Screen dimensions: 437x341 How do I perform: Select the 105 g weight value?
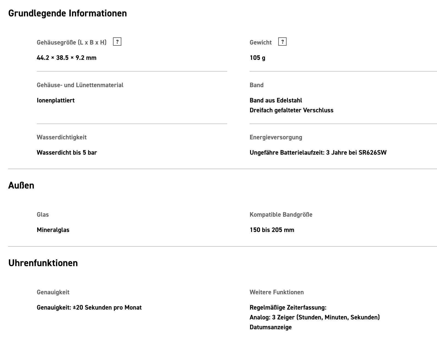257,58
